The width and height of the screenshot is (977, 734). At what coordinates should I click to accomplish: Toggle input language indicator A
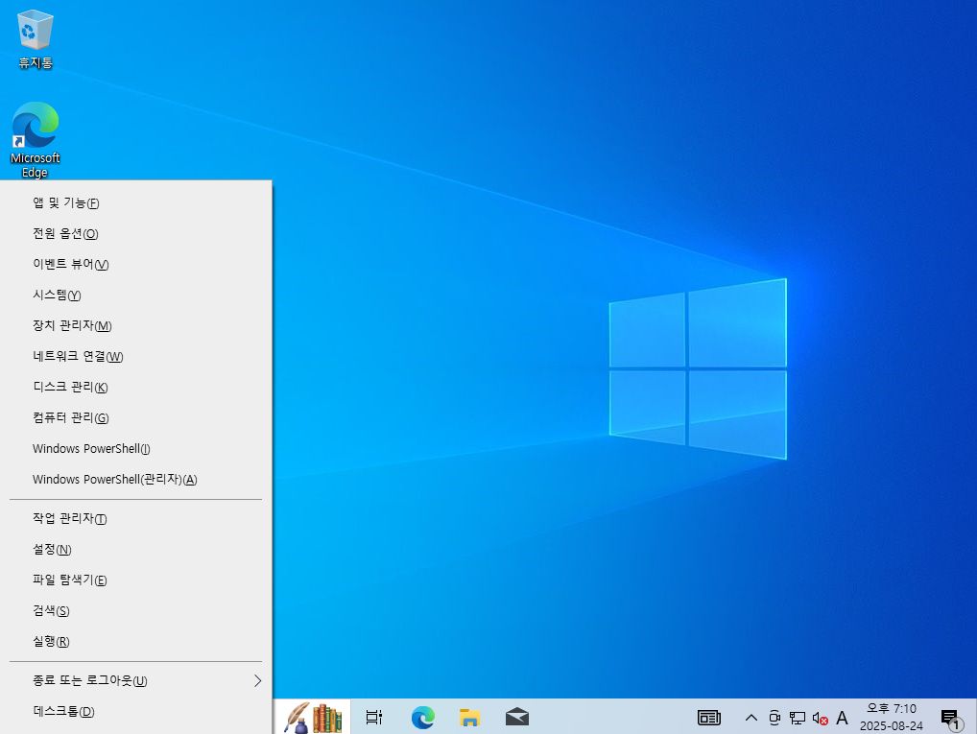click(842, 718)
